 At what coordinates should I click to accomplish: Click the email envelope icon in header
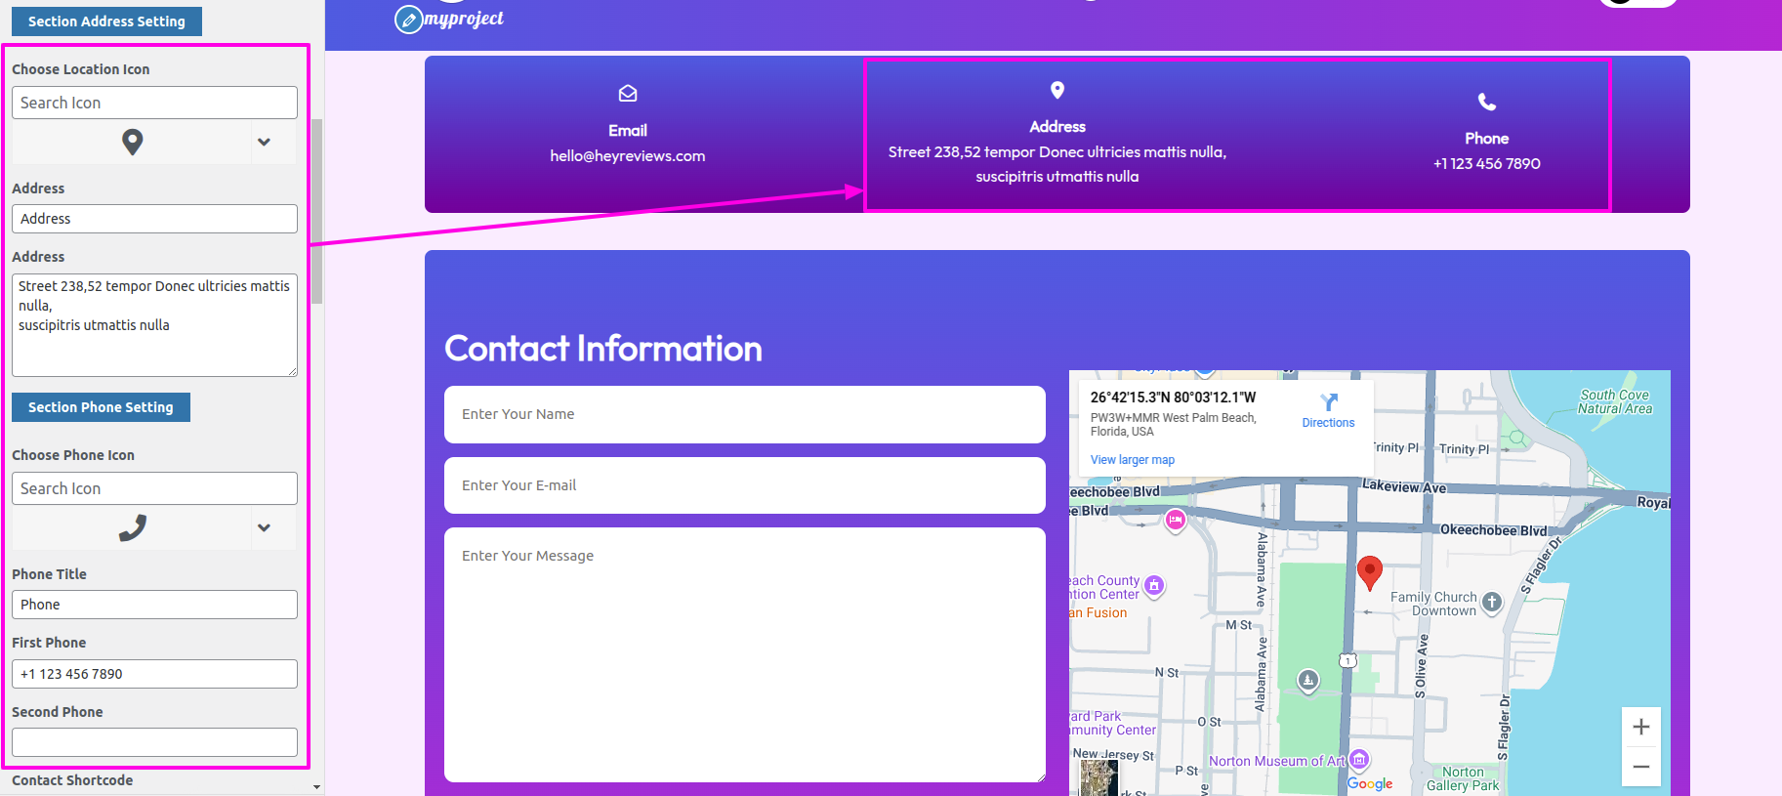point(628,94)
